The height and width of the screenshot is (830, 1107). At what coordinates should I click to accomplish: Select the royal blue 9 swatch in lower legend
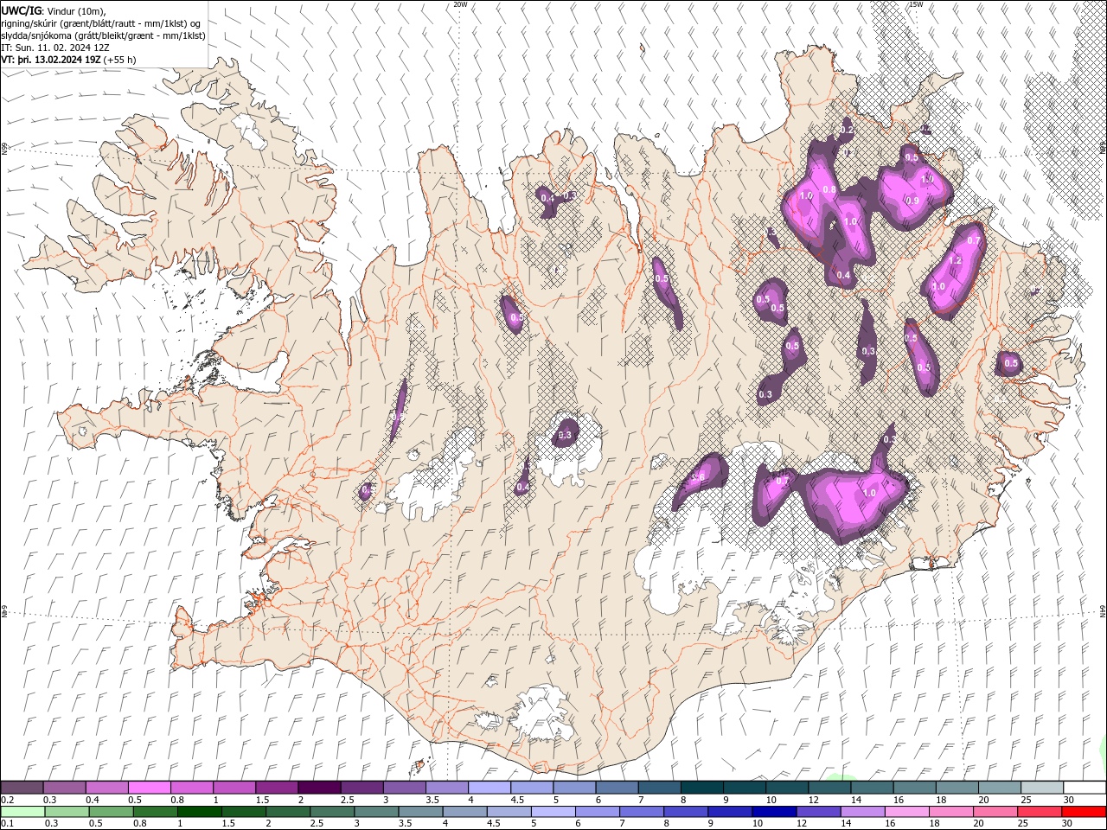731,812
